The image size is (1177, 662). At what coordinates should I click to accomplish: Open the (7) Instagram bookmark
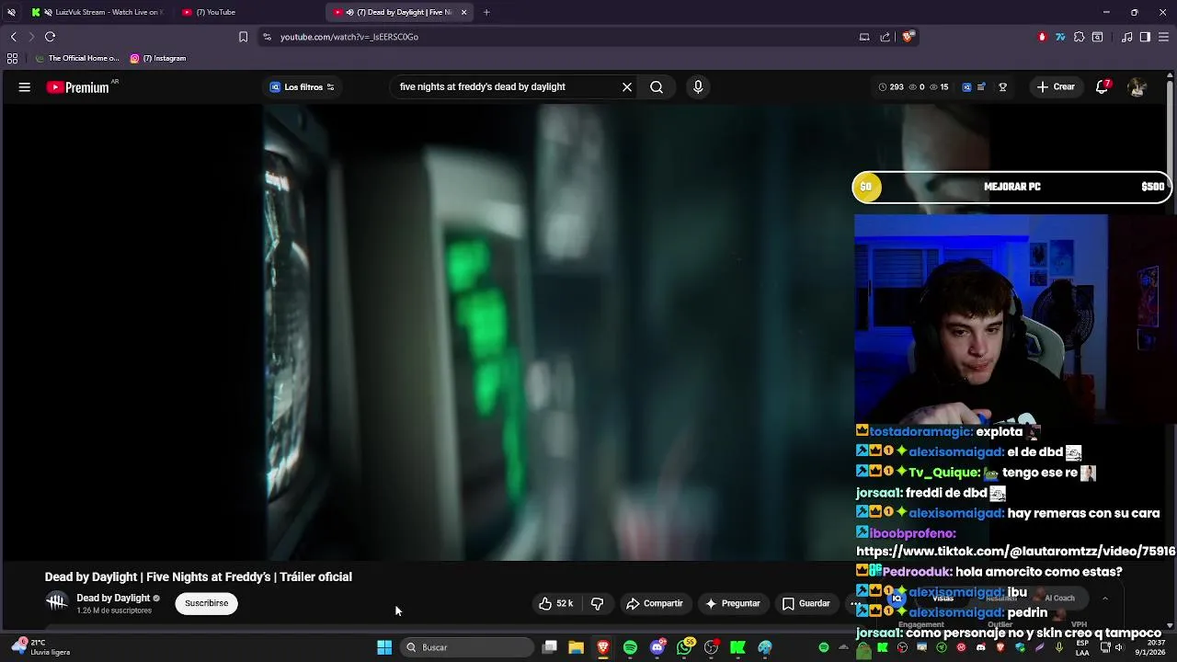pos(158,58)
